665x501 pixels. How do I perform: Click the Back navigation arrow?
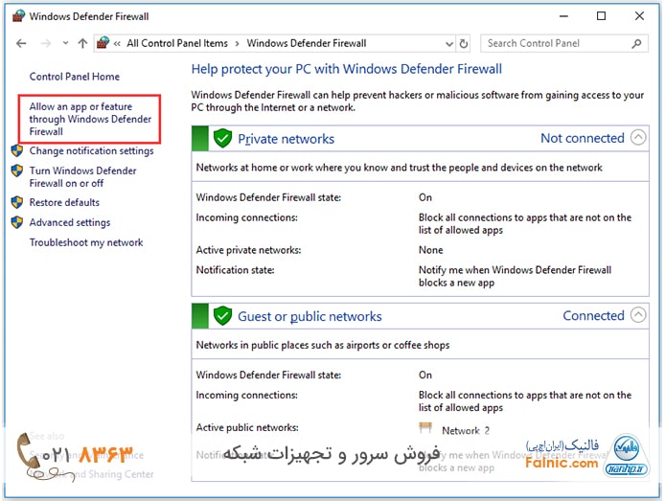[21, 43]
